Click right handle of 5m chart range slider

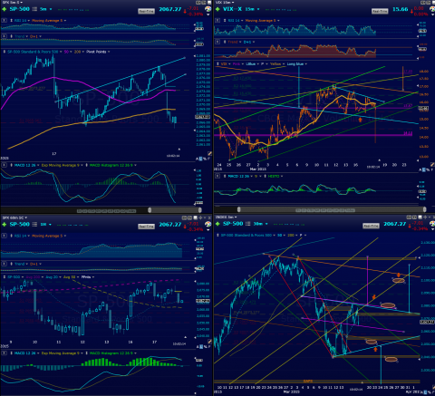click(x=199, y=210)
